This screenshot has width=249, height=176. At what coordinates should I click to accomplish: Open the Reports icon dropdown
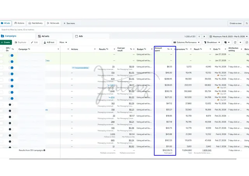tap(227, 42)
